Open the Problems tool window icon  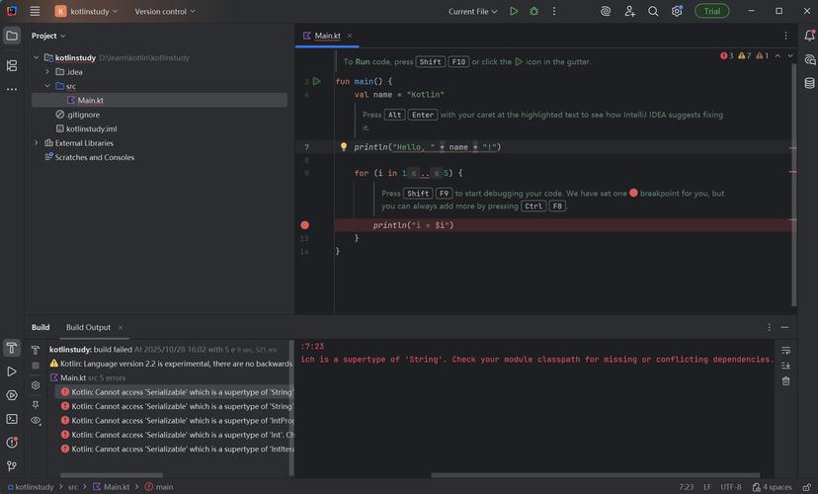click(12, 443)
